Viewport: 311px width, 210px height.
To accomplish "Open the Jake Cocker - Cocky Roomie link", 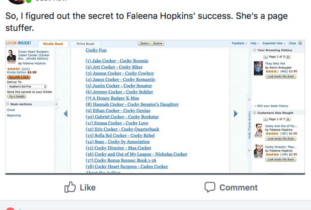I will 117,61.
